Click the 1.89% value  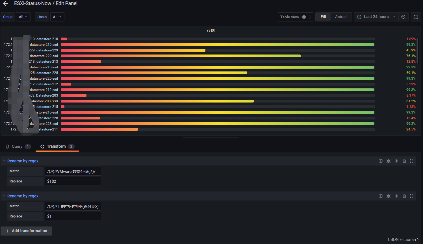(411, 39)
